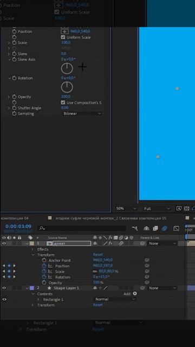Open the 50% magnification dropdown
The image size is (195, 347).
[x=126, y=208]
